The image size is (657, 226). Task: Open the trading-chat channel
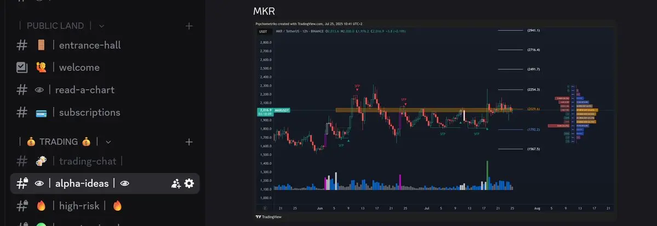coord(105,161)
